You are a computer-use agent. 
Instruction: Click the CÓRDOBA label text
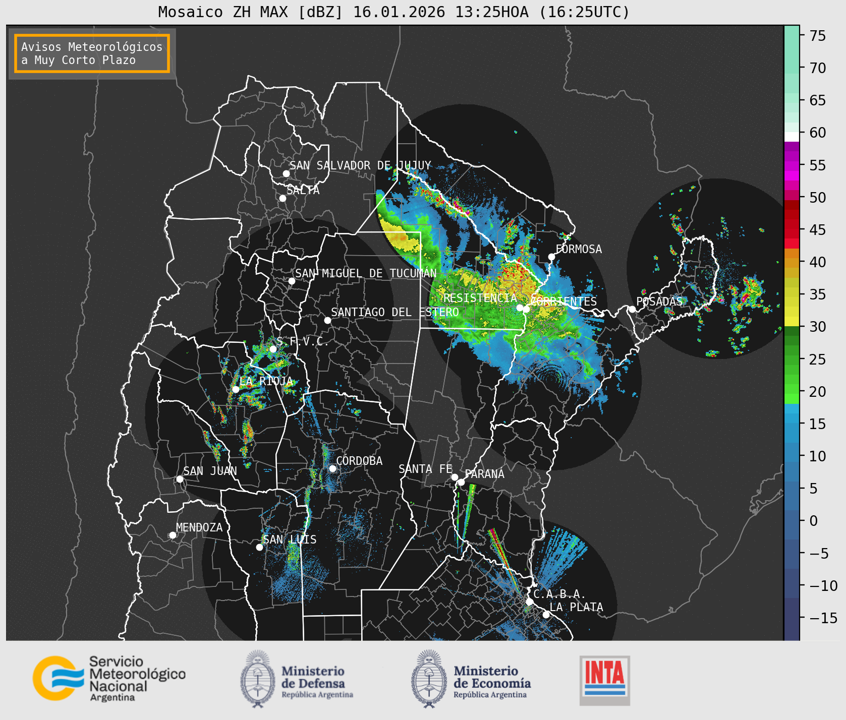pos(359,461)
